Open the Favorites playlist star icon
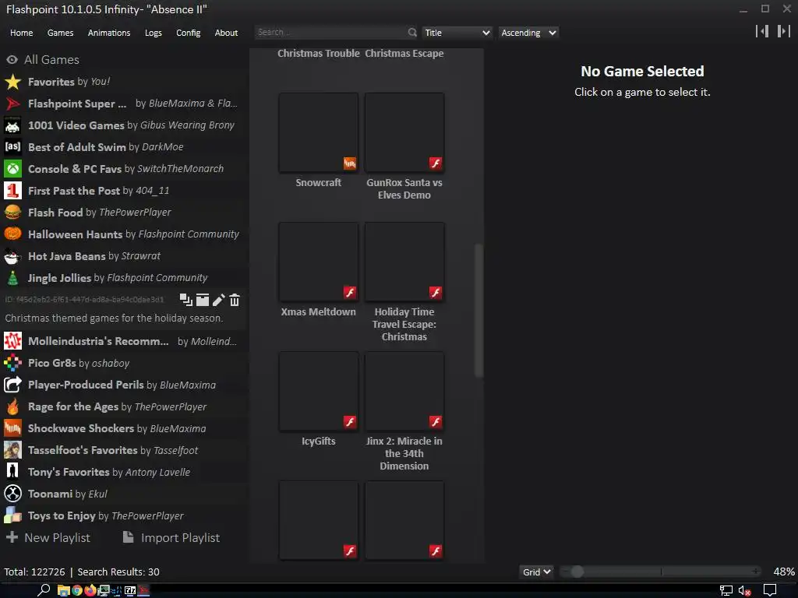 (12, 82)
